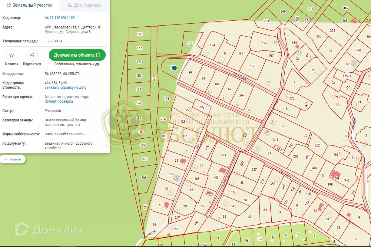Click parcel 141 on the map
This screenshot has height=247, width=371.
pos(204,78)
